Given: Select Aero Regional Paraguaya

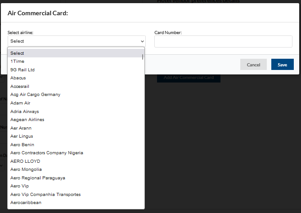Looking at the screenshot, I should pos(76,178).
